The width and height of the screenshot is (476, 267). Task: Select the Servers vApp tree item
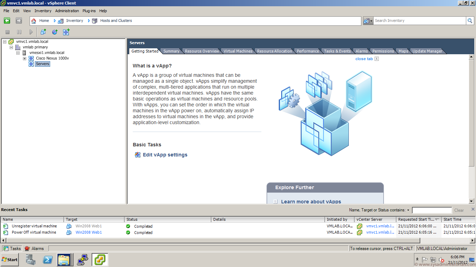43,64
